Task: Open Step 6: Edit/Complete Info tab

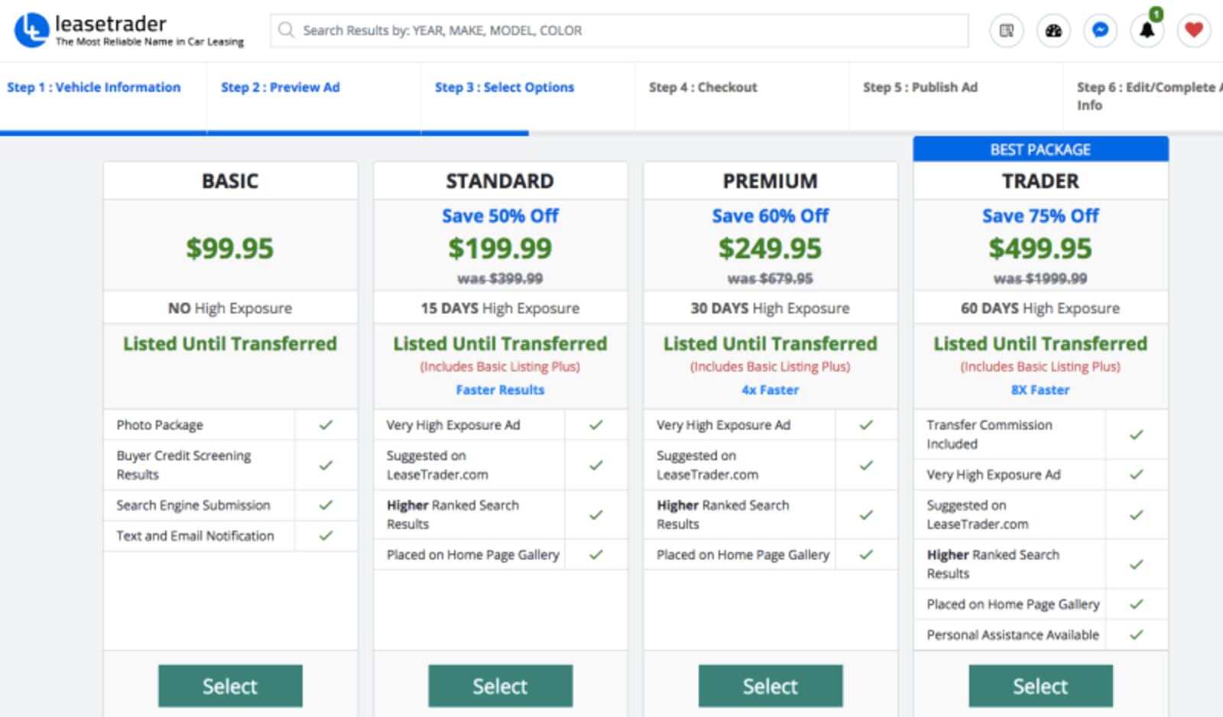Action: (x=1149, y=96)
